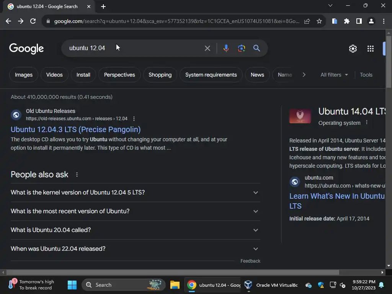Screen dimensions: 392x294
Task: Open Windows Security tray icon
Action: coord(321,285)
